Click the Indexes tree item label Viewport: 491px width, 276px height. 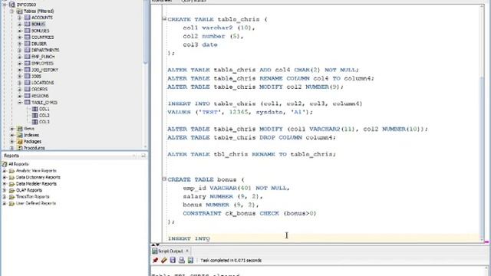[31, 135]
